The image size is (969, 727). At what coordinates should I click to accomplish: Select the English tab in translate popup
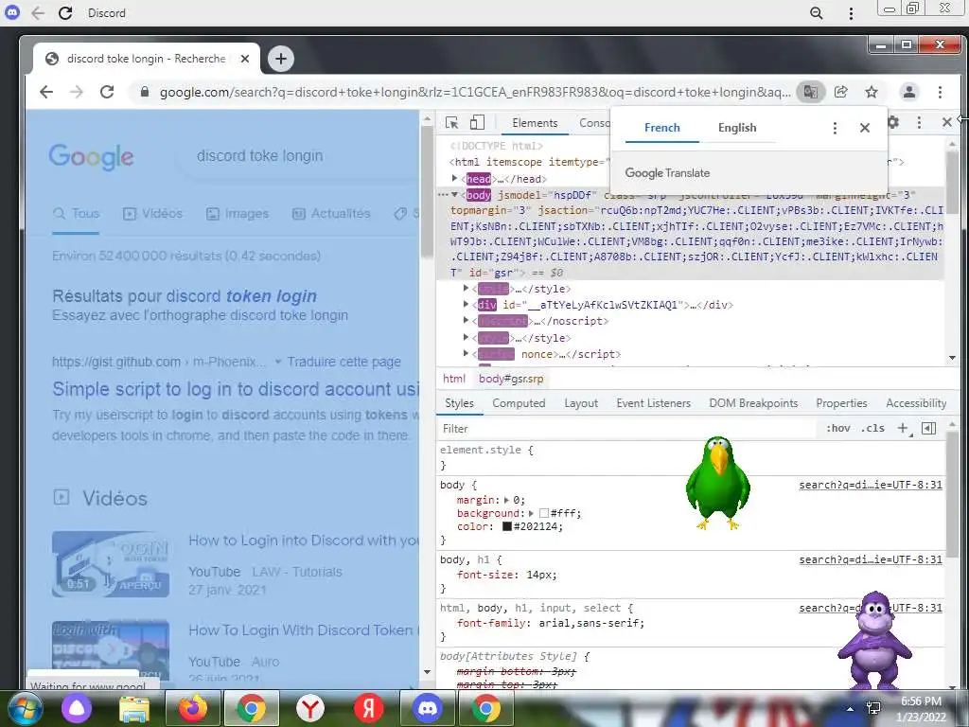pos(737,128)
